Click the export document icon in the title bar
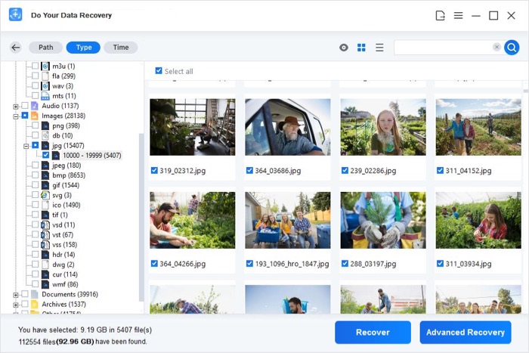This screenshot has height=353, width=529. click(x=440, y=16)
